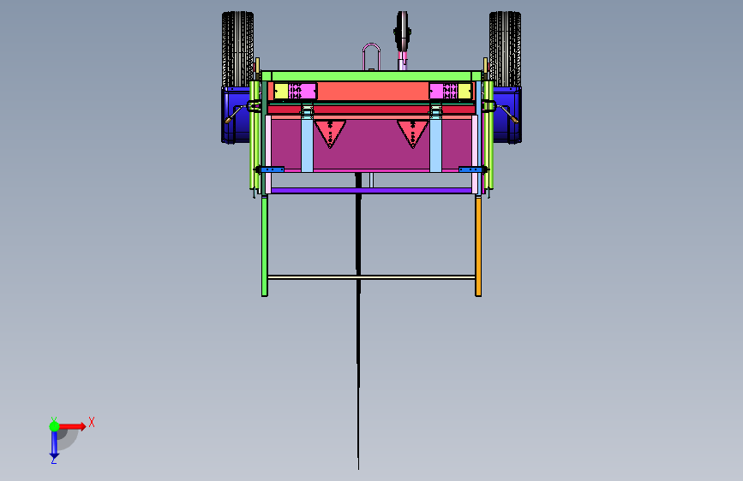Select the left red triangular reflector
Image resolution: width=743 pixels, height=481 pixels.
pos(330,134)
